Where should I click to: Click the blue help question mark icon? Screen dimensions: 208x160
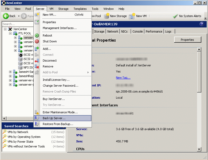pyautogui.click(x=202, y=24)
